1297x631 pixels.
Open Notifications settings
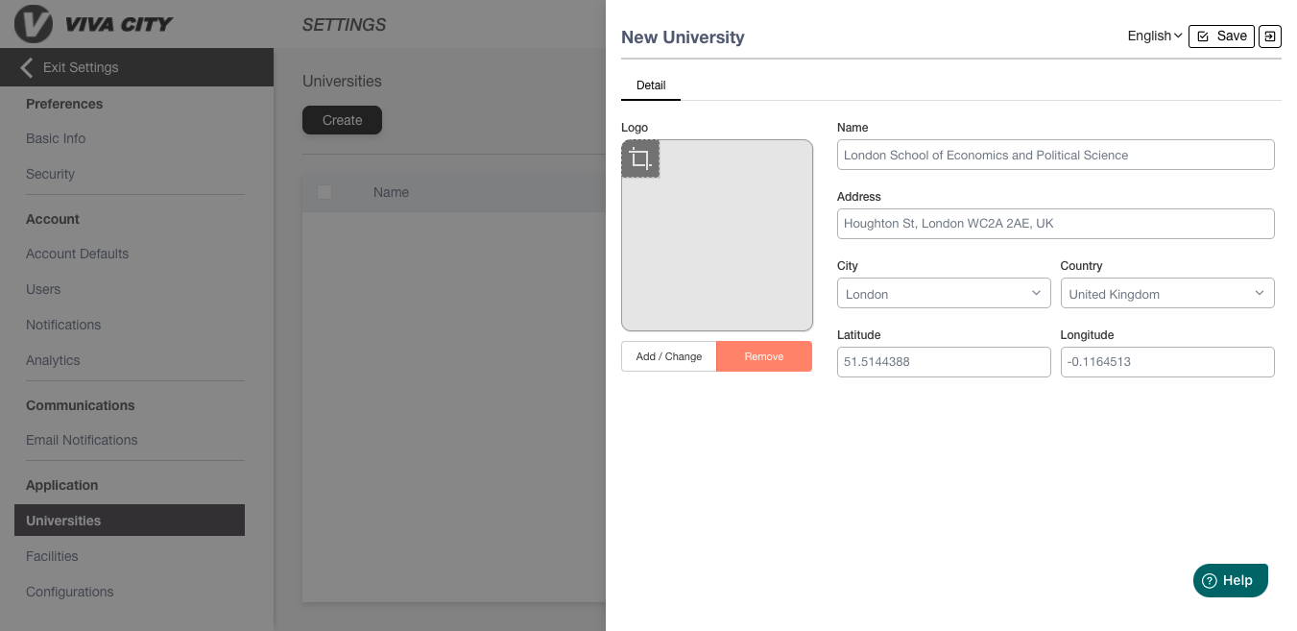63,325
